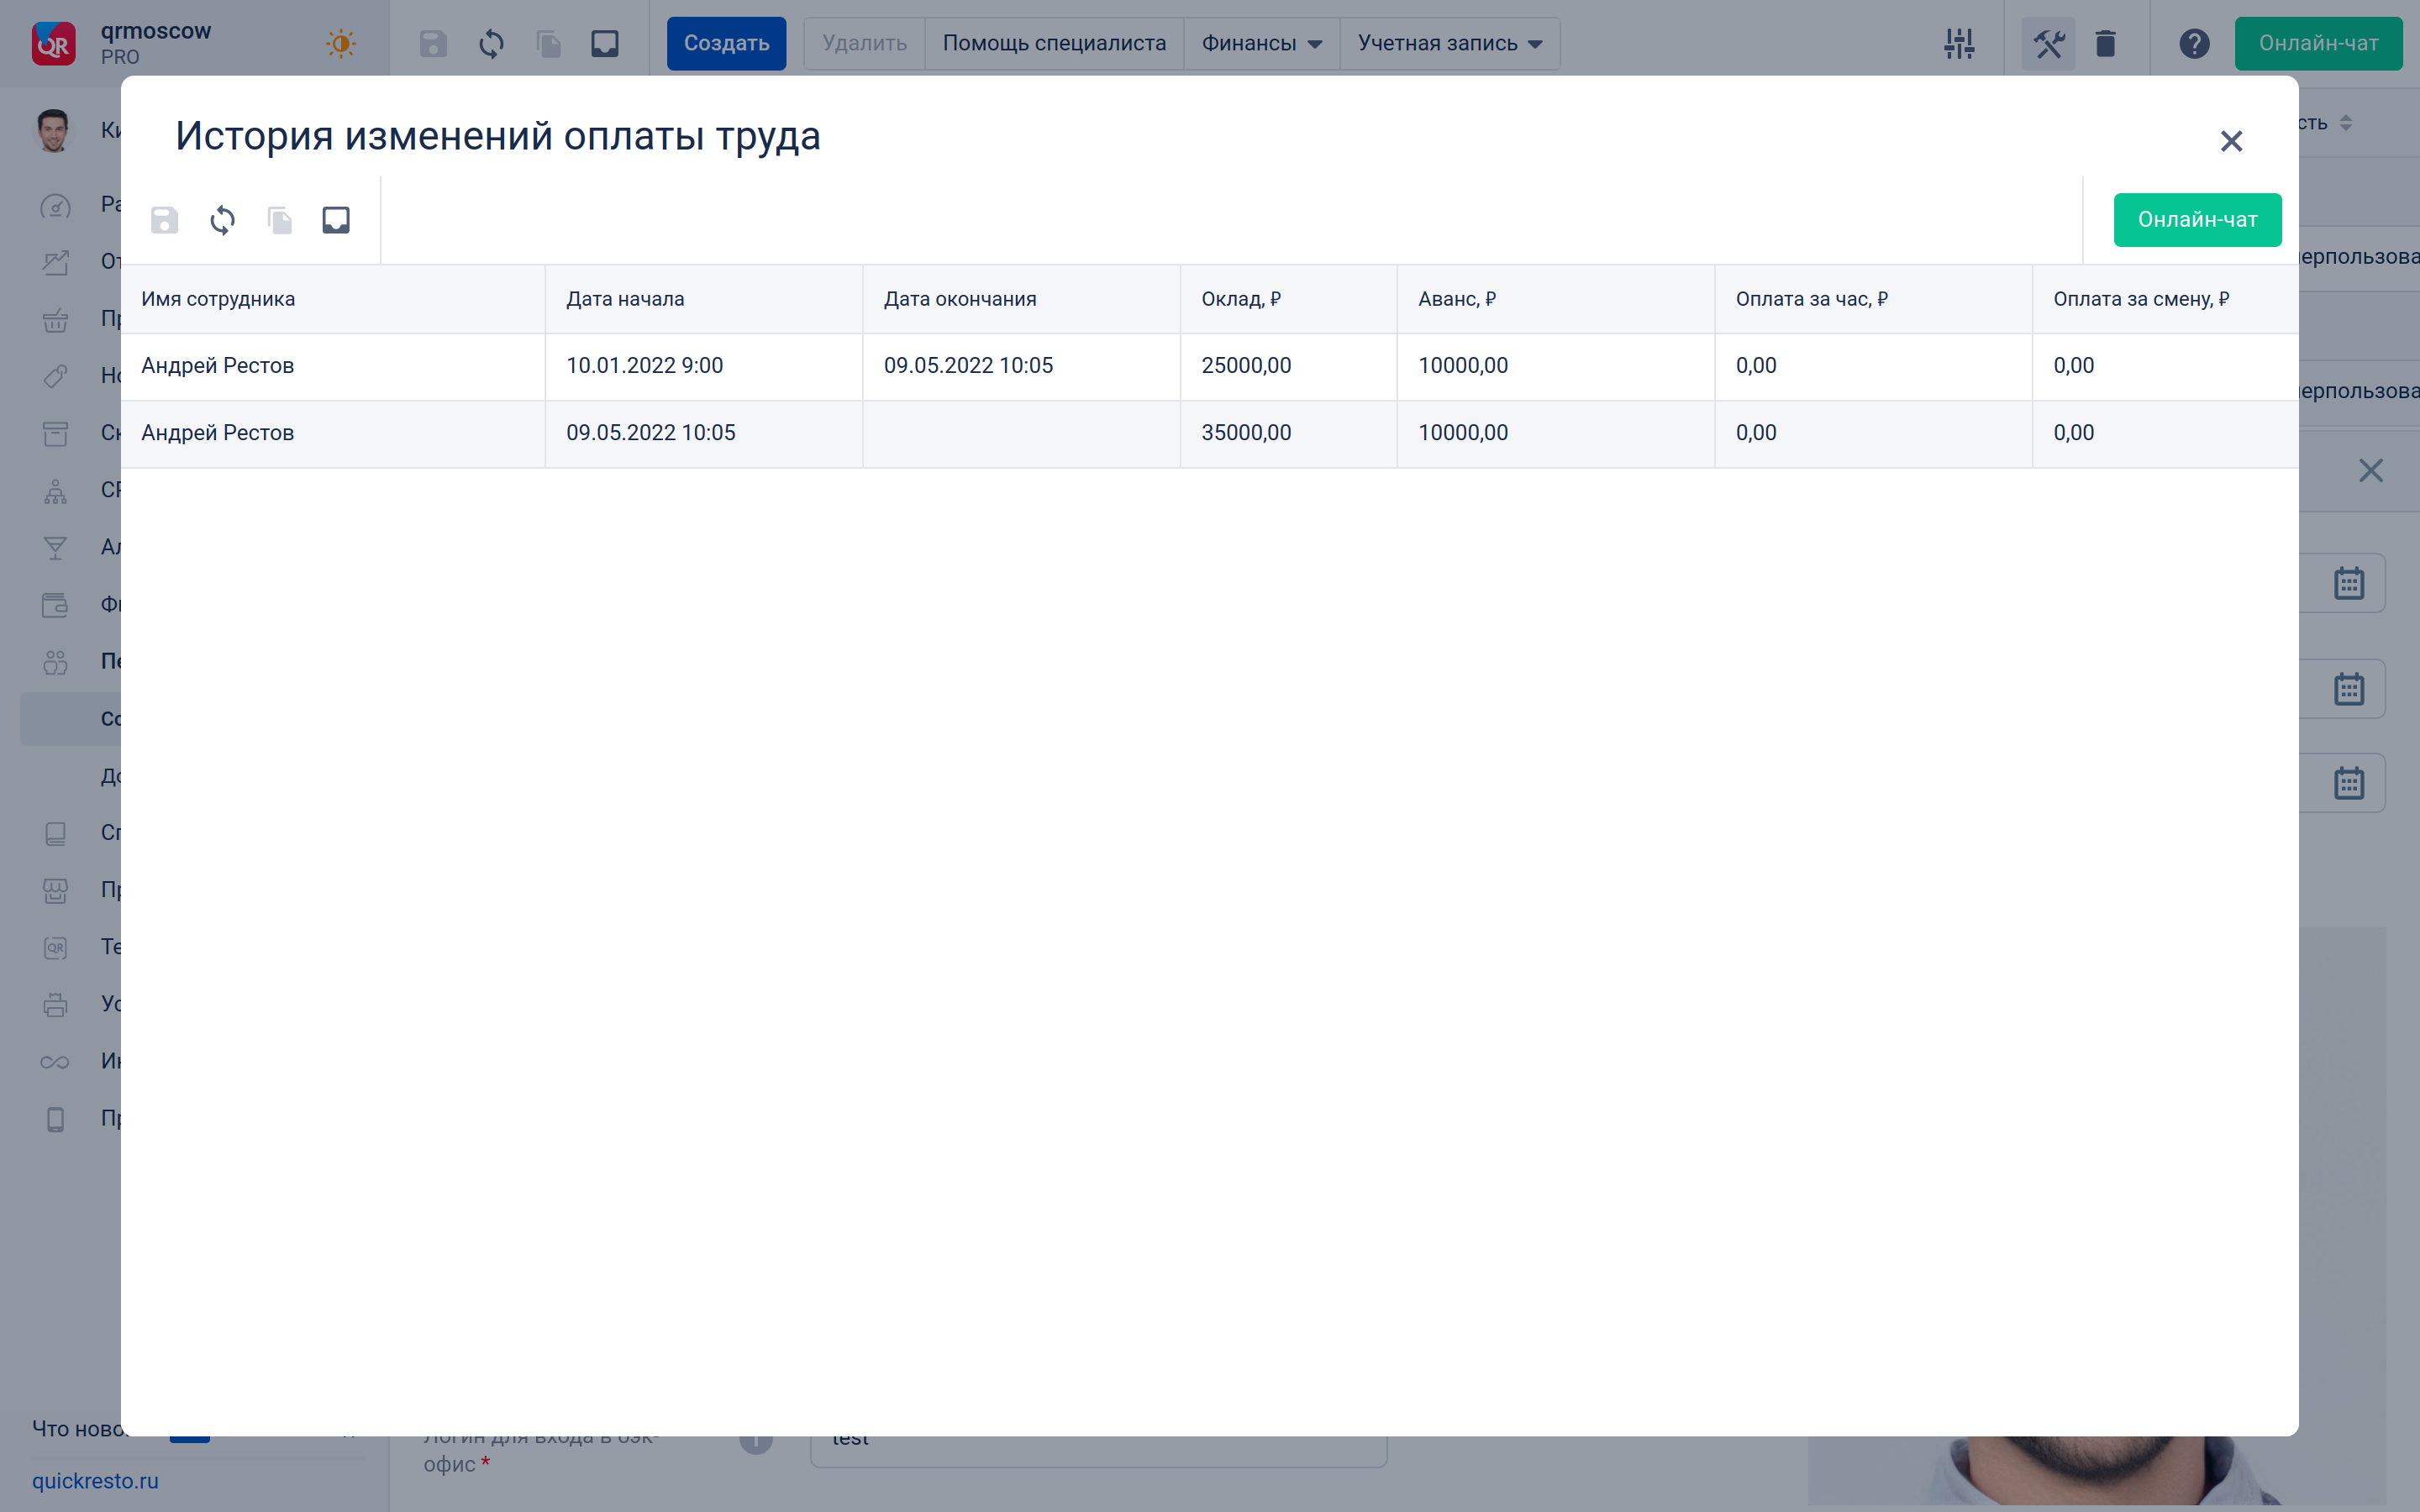The image size is (2420, 1512).
Task: Click the main toolbar save icon
Action: click(x=433, y=43)
